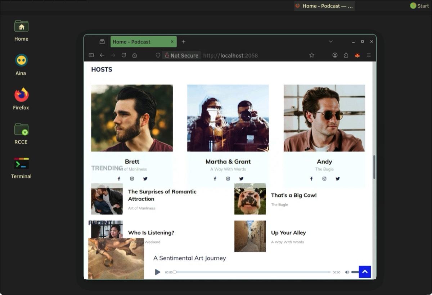Open a new browser tab
The width and height of the screenshot is (432, 295).
point(183,42)
